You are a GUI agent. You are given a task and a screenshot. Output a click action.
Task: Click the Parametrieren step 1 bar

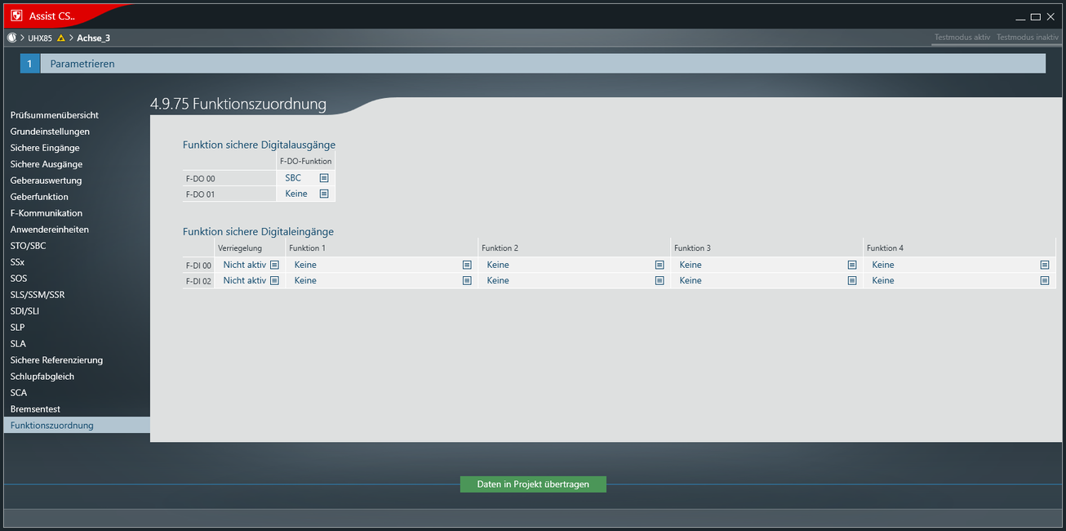[x=532, y=64]
